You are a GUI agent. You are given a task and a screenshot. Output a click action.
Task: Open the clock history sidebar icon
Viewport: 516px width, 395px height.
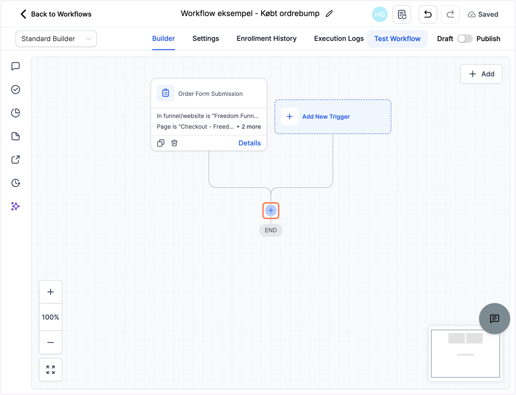(15, 183)
